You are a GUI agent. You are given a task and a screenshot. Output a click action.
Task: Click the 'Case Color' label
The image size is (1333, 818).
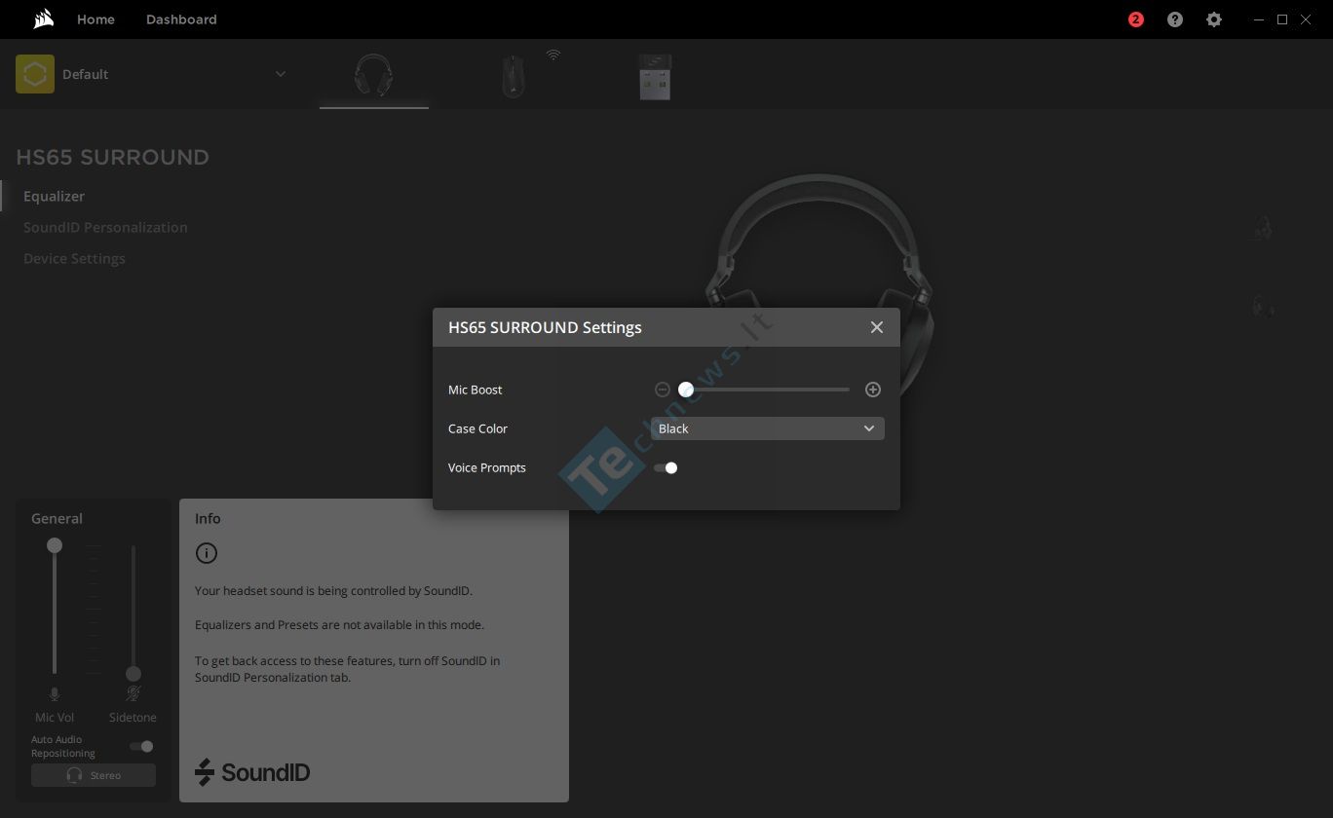[477, 428]
